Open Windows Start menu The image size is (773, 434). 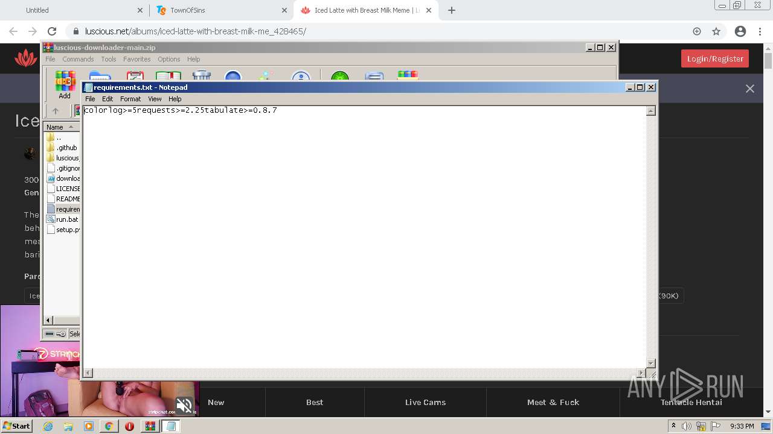click(x=17, y=426)
